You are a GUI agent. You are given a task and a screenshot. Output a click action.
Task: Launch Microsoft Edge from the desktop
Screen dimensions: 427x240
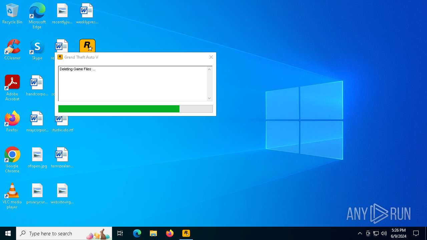tap(37, 16)
